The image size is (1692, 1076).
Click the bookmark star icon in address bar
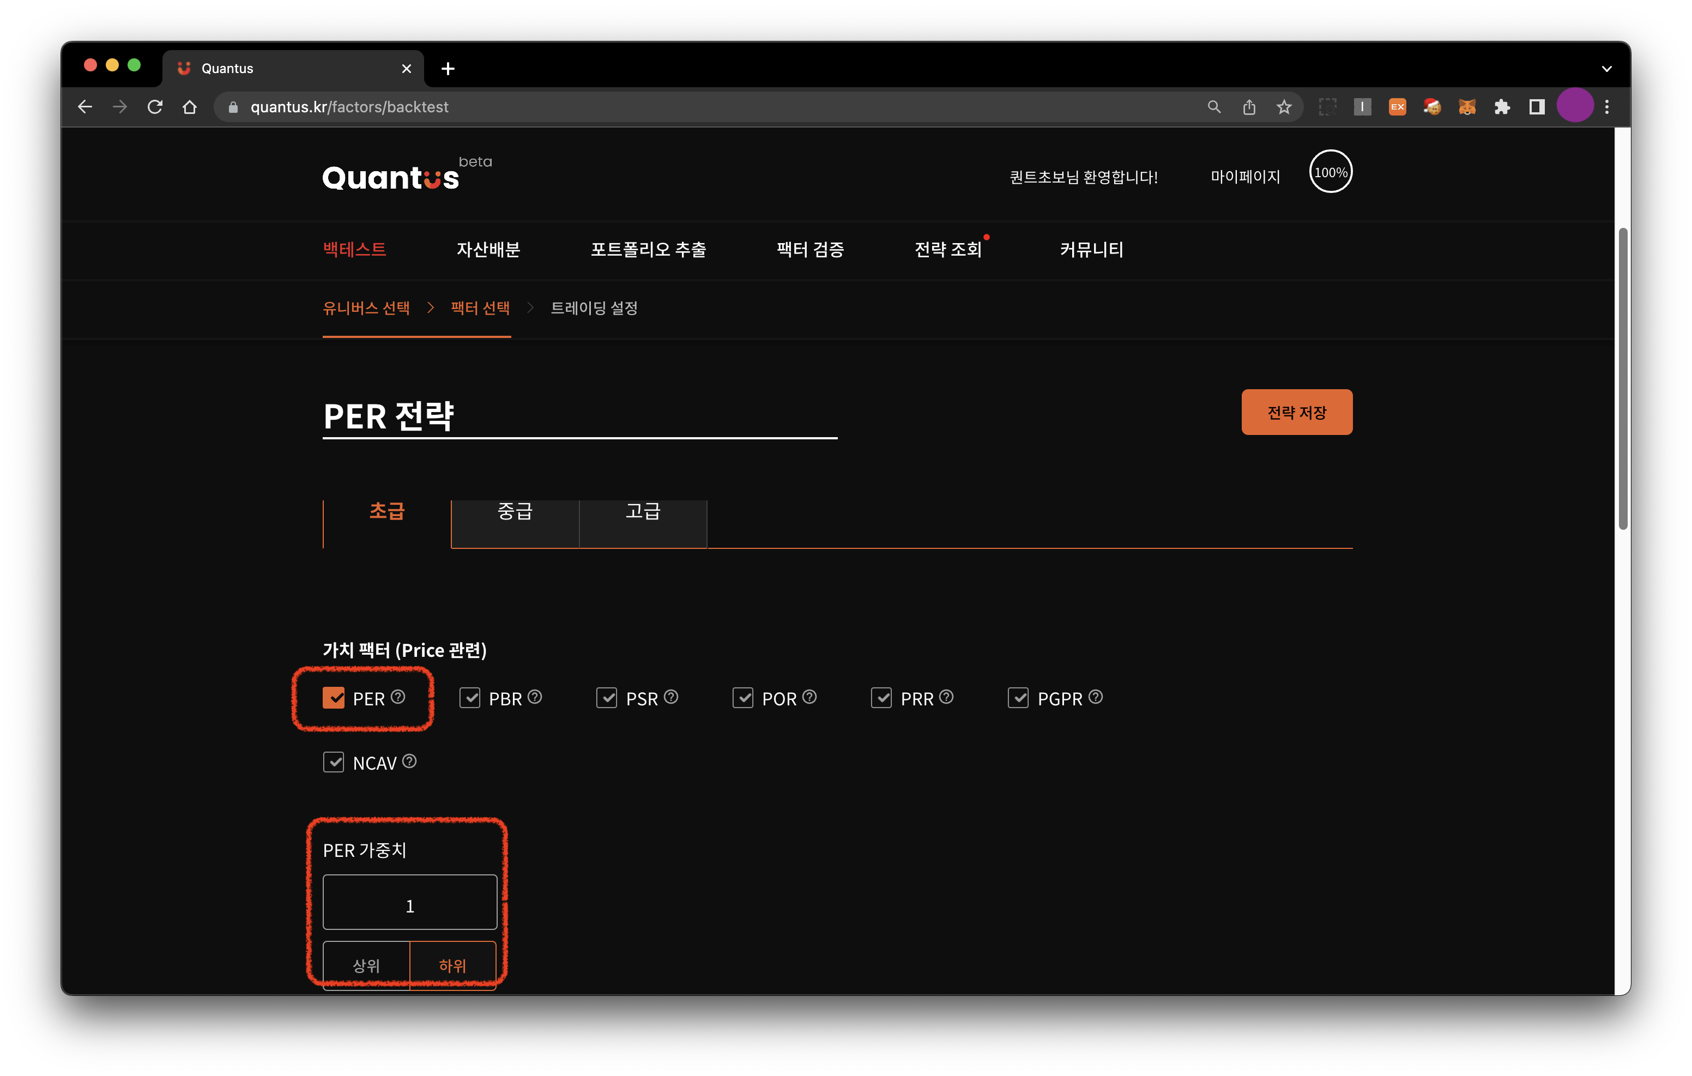pyautogui.click(x=1284, y=107)
